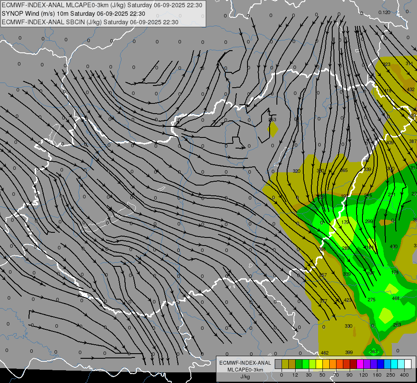Click the 263 value on the map
This screenshot has width=417, height=383.
[x=397, y=325]
